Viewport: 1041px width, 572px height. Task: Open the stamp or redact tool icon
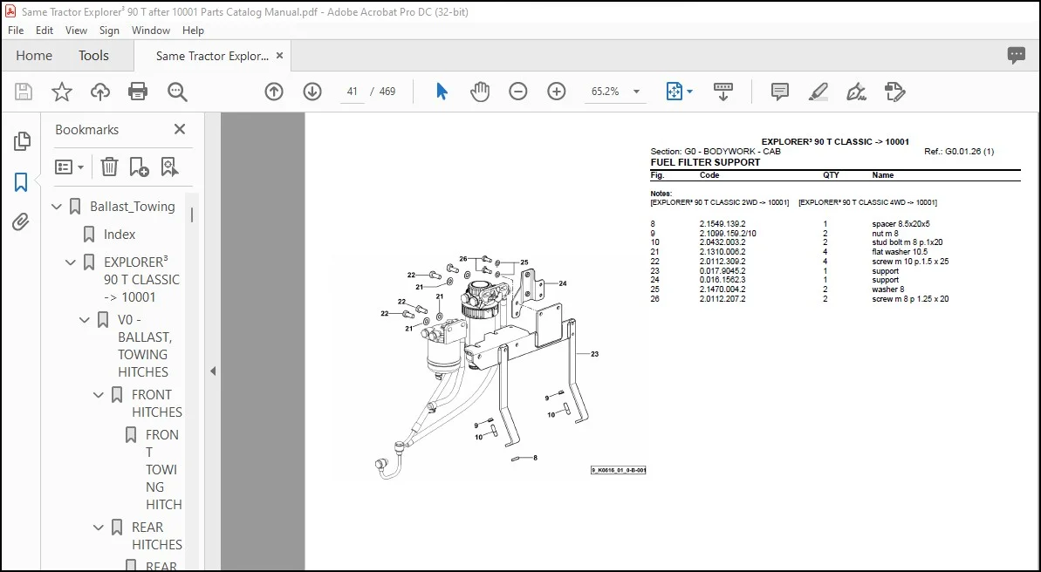[895, 92]
